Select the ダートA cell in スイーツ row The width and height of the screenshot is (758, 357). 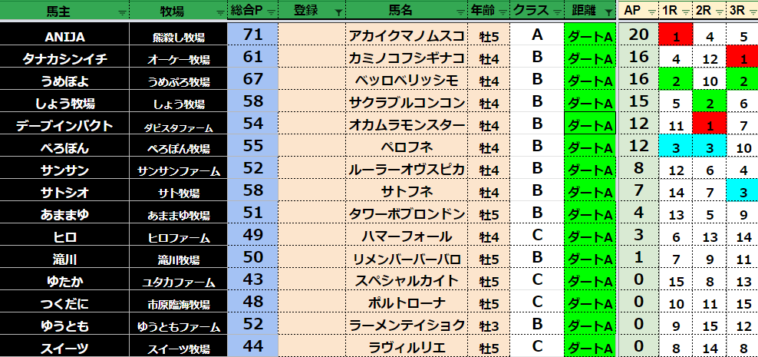coord(590,348)
